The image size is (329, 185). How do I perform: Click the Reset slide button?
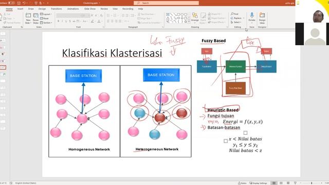[44, 18]
